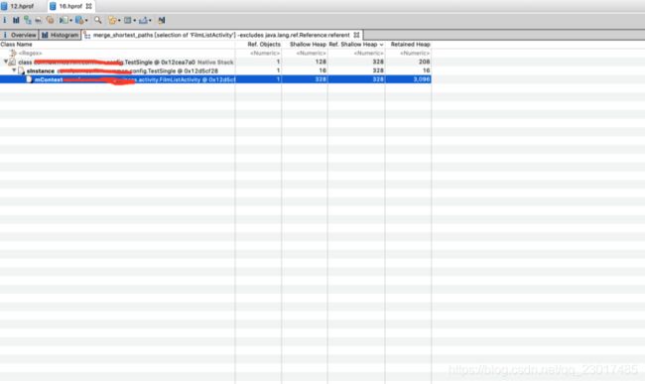The height and width of the screenshot is (384, 645).
Task: Collapse class TestSingle tree node
Action: coord(5,62)
